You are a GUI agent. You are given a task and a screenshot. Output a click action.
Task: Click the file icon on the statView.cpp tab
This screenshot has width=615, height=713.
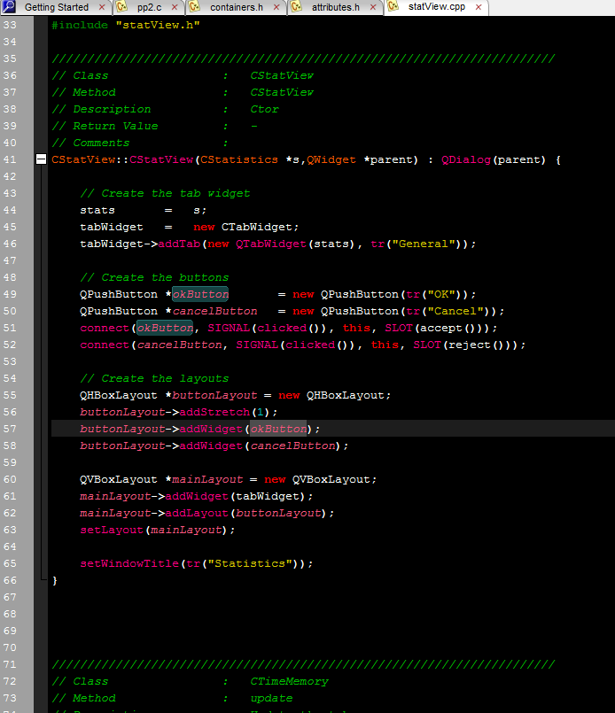point(393,7)
